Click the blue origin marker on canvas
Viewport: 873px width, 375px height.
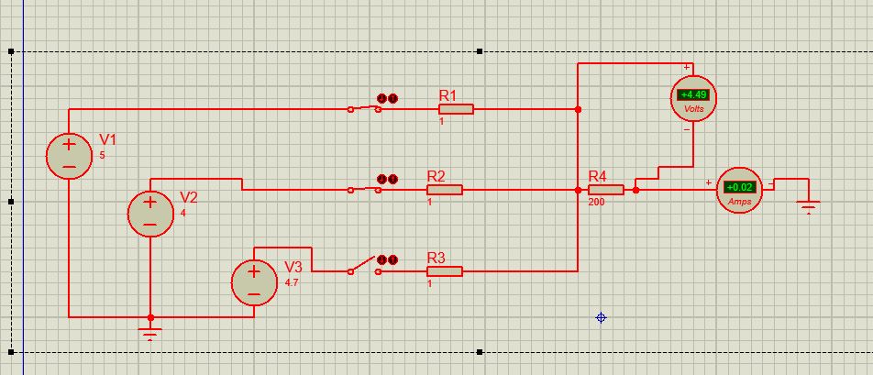click(x=601, y=317)
